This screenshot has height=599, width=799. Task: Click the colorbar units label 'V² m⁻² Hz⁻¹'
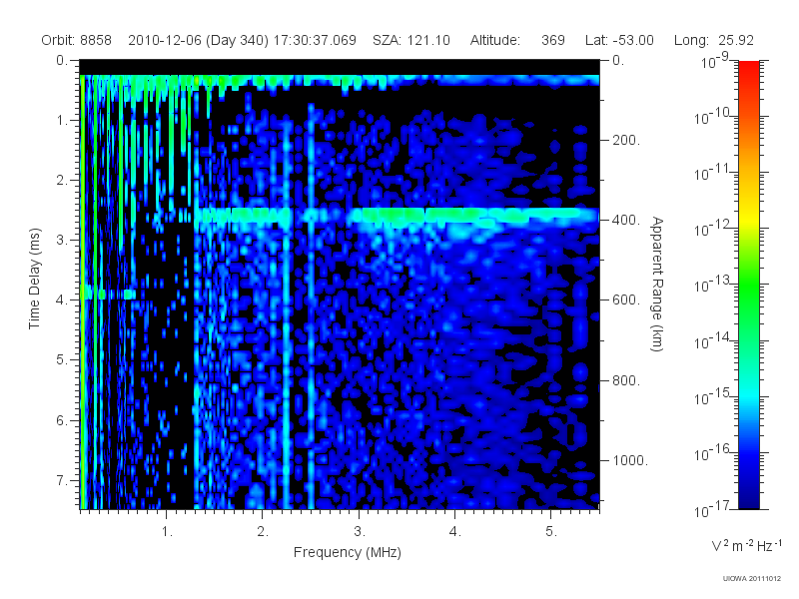[x=746, y=545]
